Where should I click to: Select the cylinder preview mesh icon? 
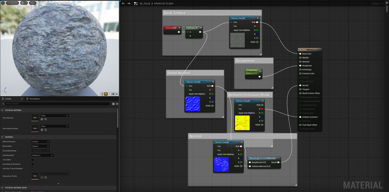(102, 94)
